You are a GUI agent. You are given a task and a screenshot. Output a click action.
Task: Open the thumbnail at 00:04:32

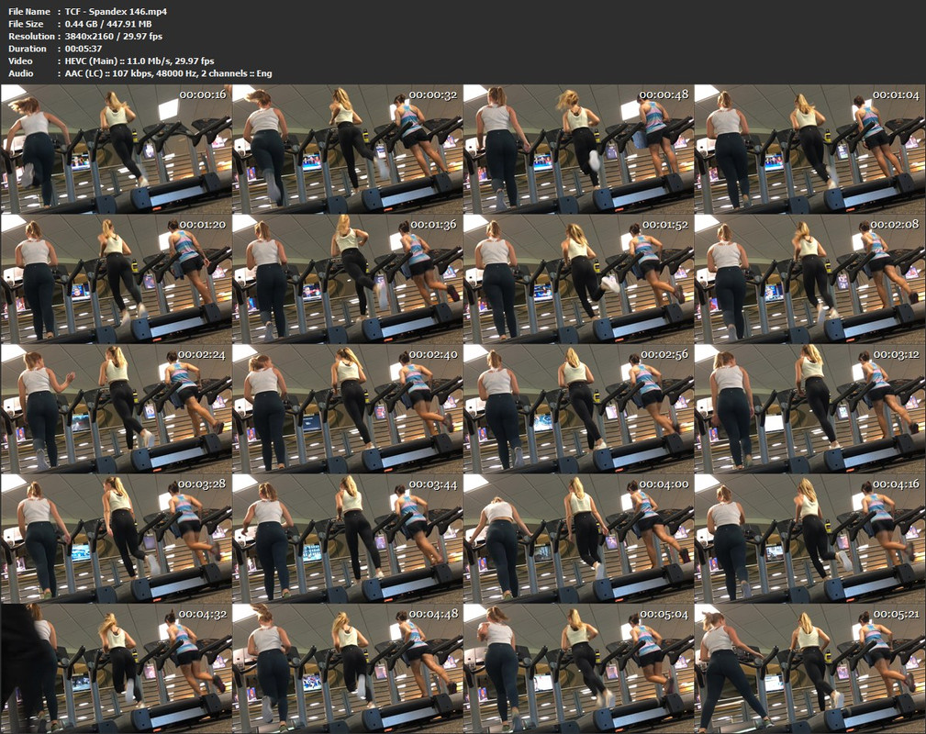pos(116,668)
